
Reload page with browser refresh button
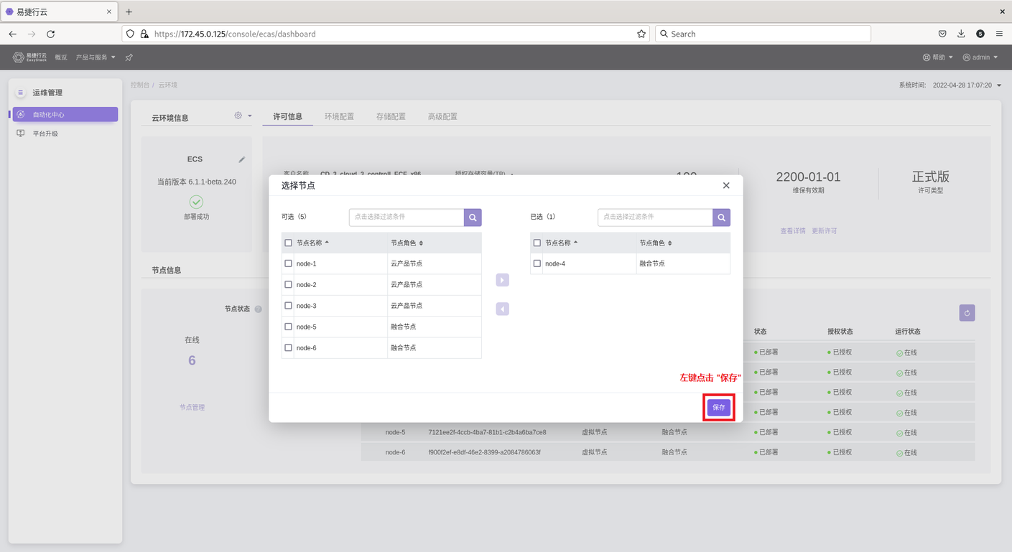pos(50,34)
